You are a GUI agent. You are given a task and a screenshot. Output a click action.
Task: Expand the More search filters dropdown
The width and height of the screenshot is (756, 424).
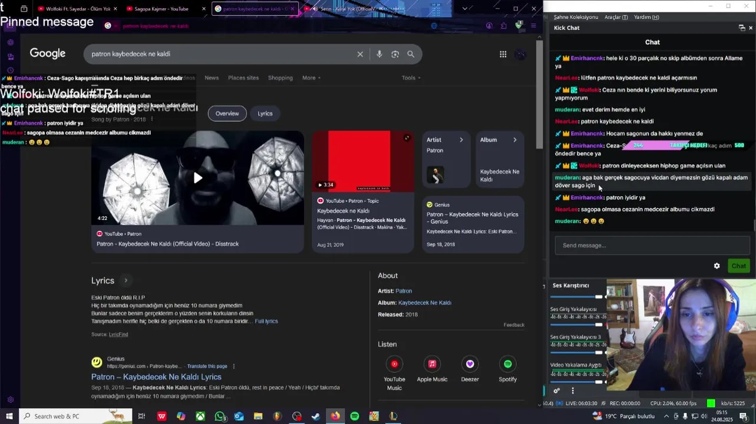(311, 78)
